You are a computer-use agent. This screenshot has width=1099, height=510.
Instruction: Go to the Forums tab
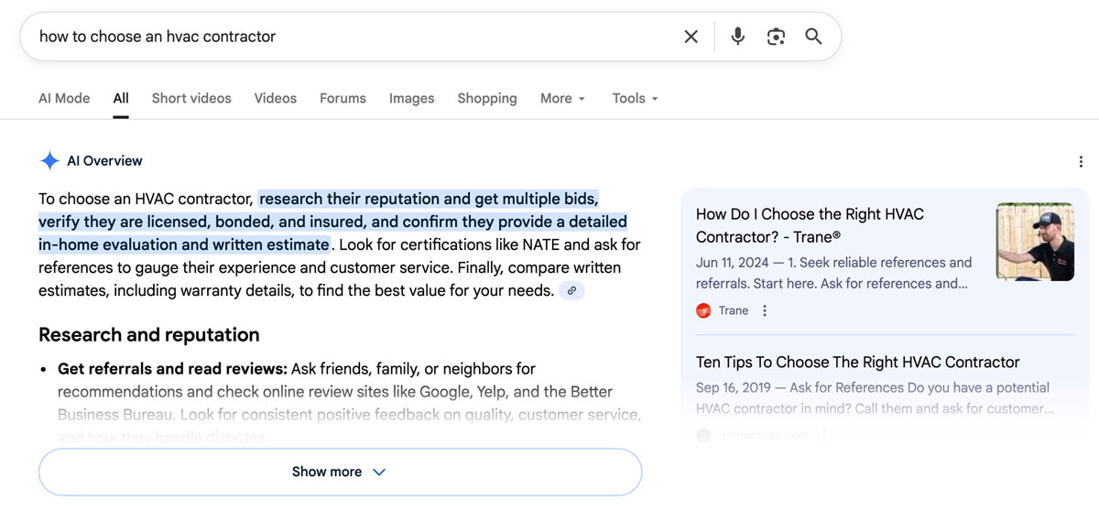pyautogui.click(x=343, y=98)
